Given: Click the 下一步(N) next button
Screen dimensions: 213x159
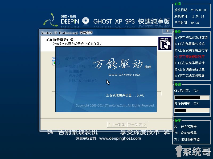Looking at the screenshot, I should [137, 125].
